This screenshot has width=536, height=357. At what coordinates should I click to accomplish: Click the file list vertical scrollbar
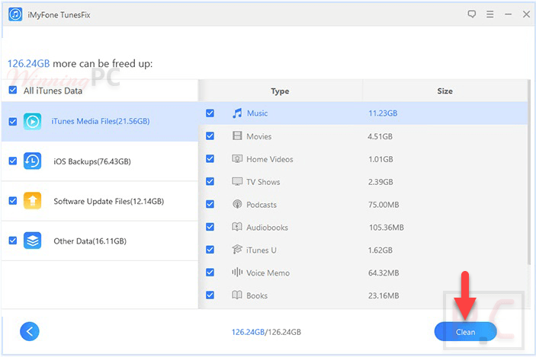coord(529,172)
